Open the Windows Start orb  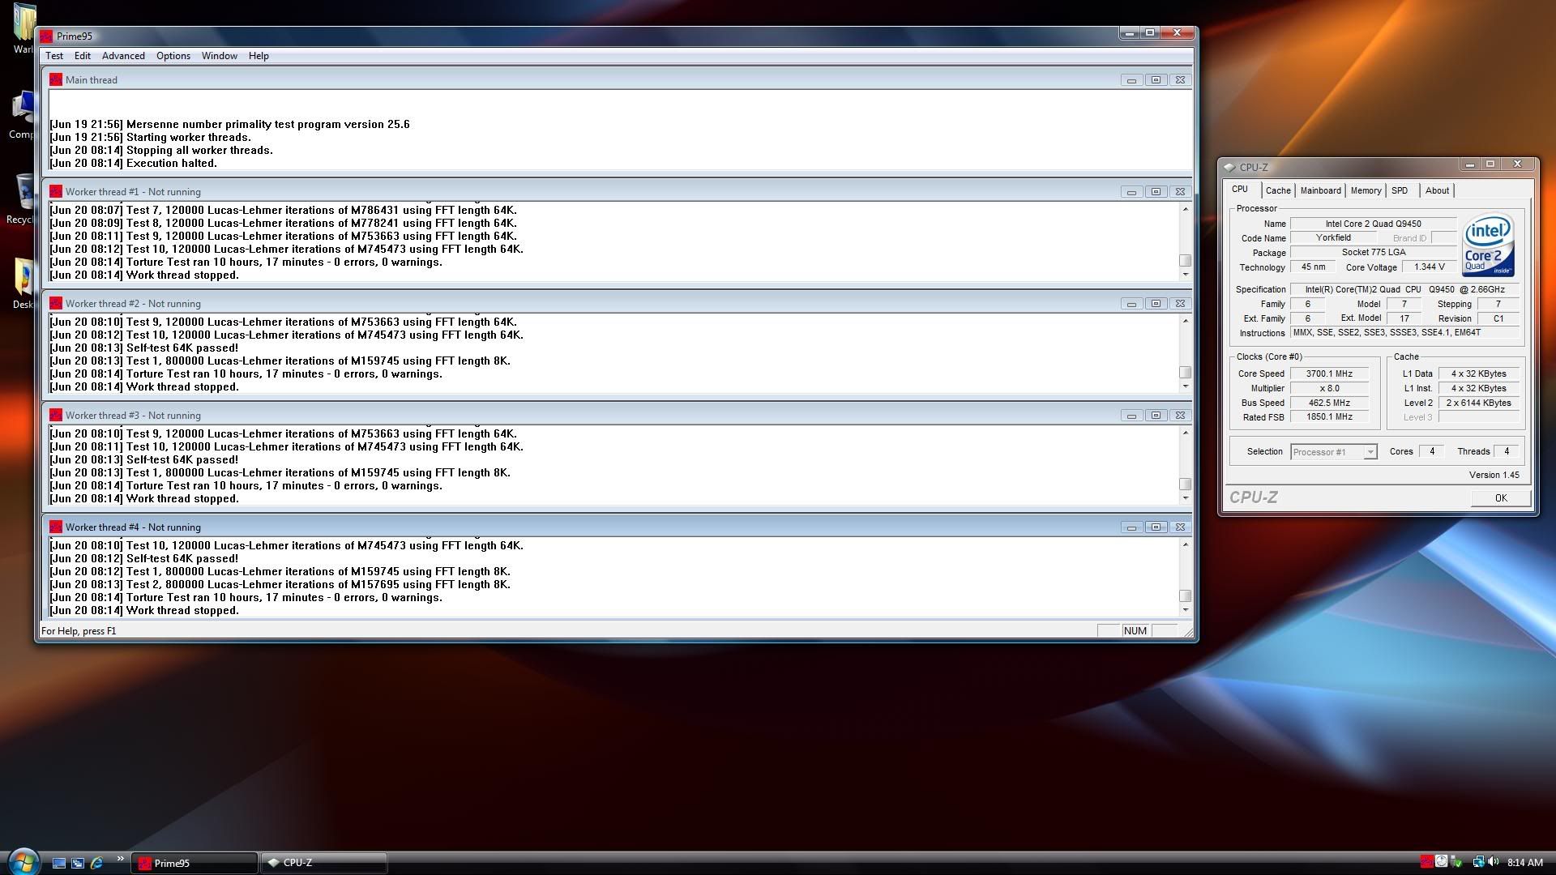[x=23, y=861]
